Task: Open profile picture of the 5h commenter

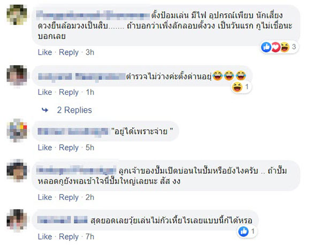Action: pos(17,130)
